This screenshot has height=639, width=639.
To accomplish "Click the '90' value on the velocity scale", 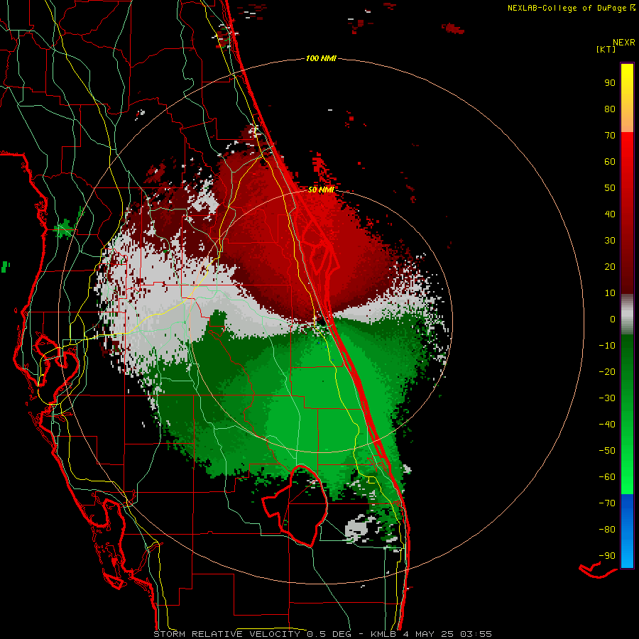I will click(x=610, y=83).
